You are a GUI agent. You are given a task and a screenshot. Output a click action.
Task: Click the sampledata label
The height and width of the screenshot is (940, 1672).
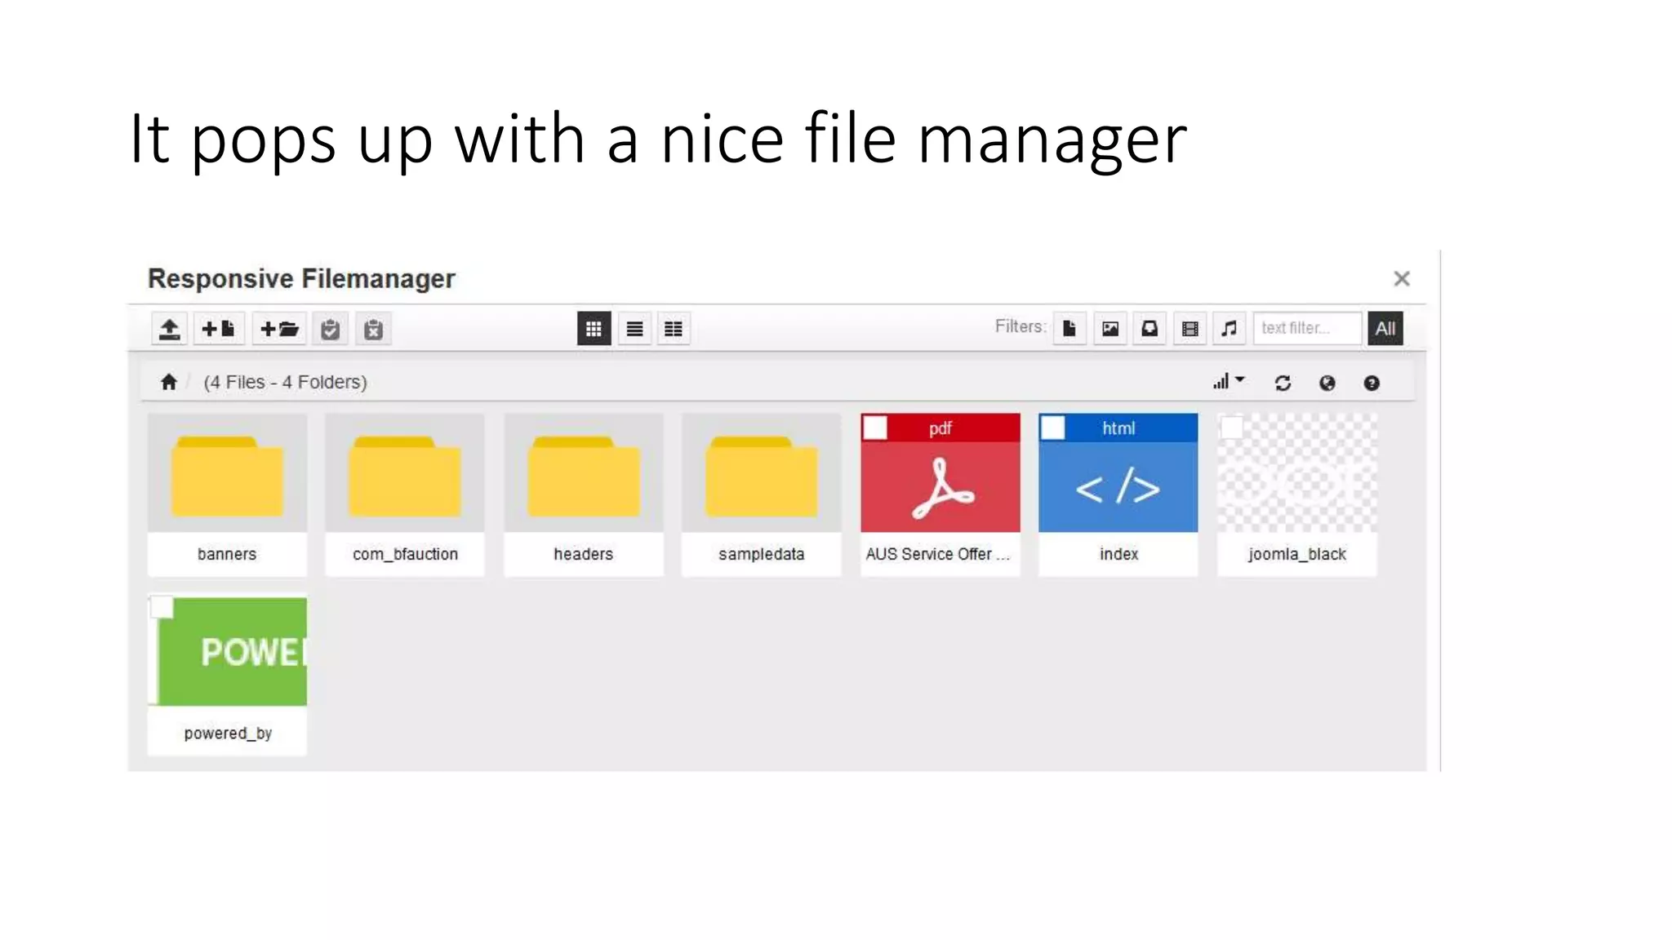click(x=761, y=554)
